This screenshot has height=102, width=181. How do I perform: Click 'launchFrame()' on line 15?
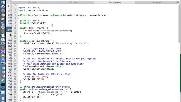point(44,41)
